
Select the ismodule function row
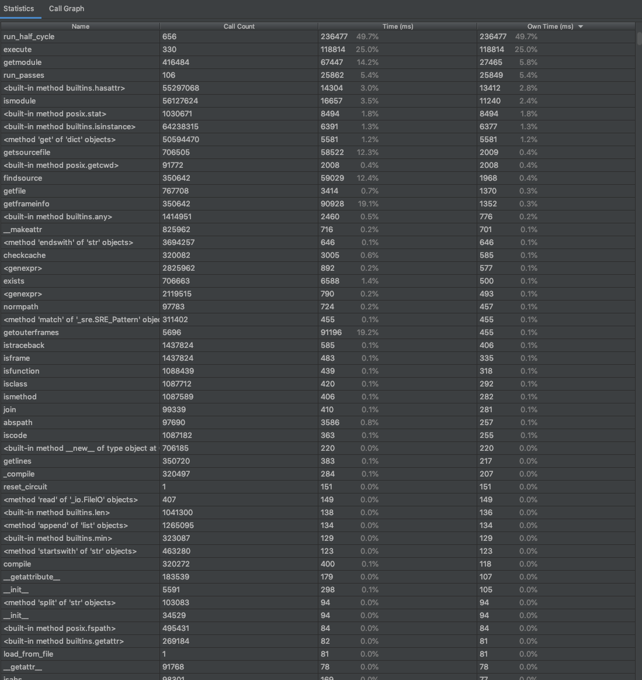coord(19,101)
